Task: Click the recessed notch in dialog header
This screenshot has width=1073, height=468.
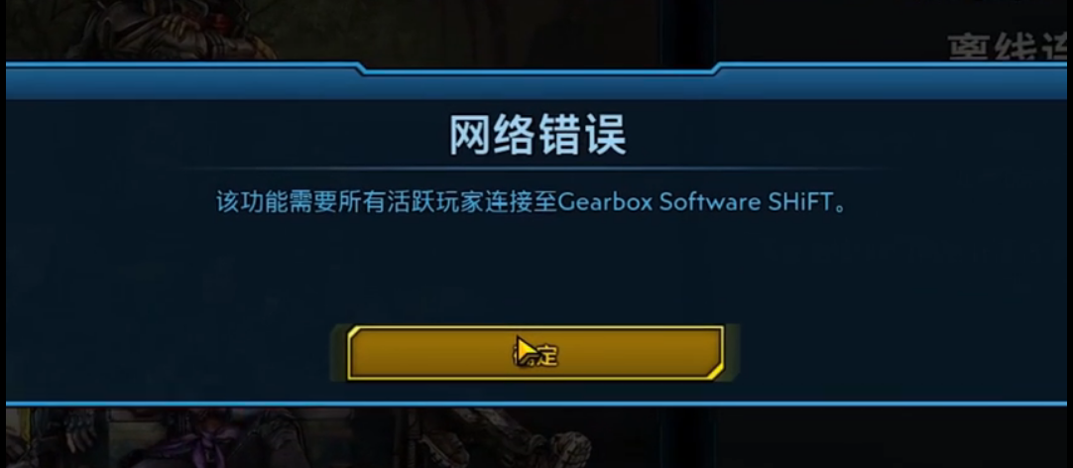Action: click(x=537, y=67)
